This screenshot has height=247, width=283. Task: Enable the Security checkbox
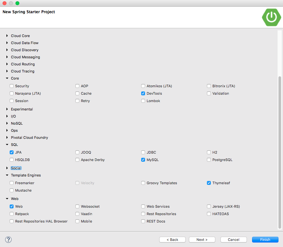click(12, 86)
